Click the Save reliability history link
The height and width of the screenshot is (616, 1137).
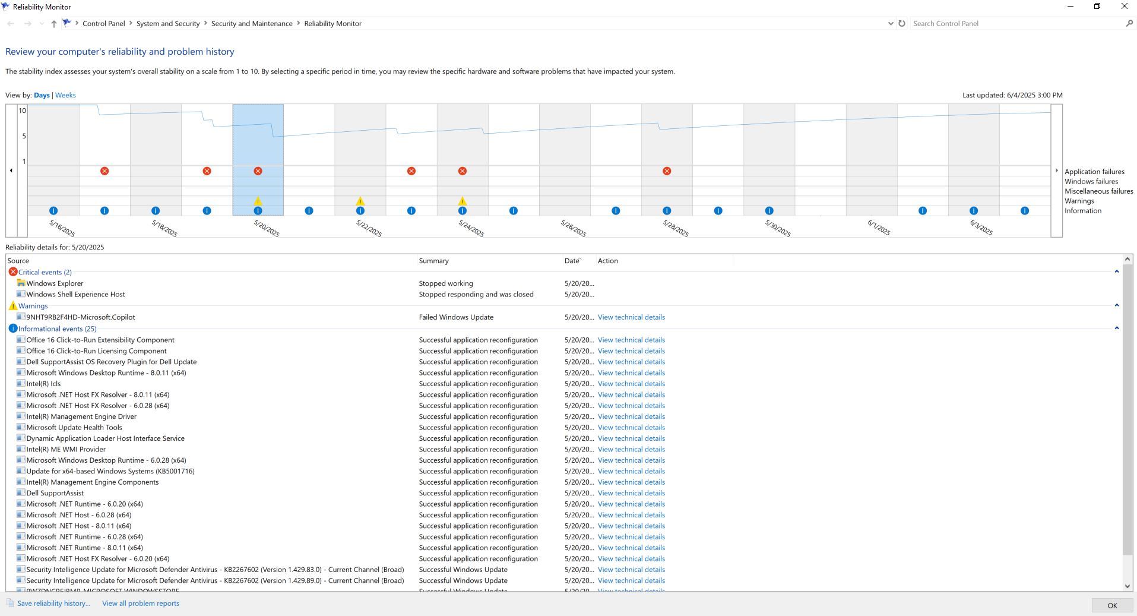click(53, 604)
